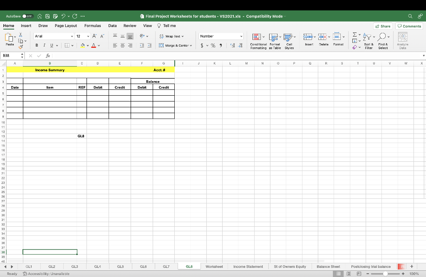Viewport: 426px width, 277px height.
Task: Click the Home icon in title bar
Action: pos(40,16)
